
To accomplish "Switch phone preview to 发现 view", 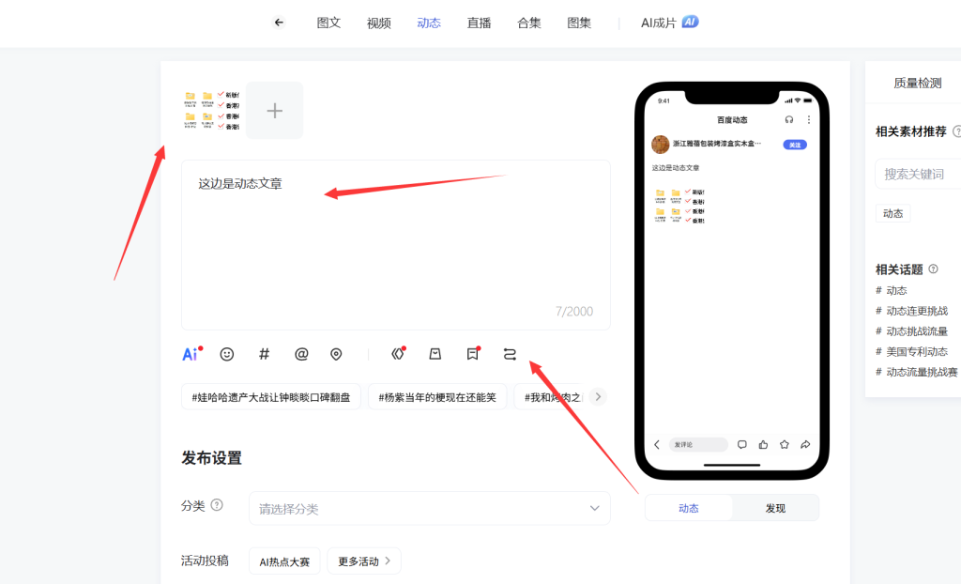I will pos(775,508).
